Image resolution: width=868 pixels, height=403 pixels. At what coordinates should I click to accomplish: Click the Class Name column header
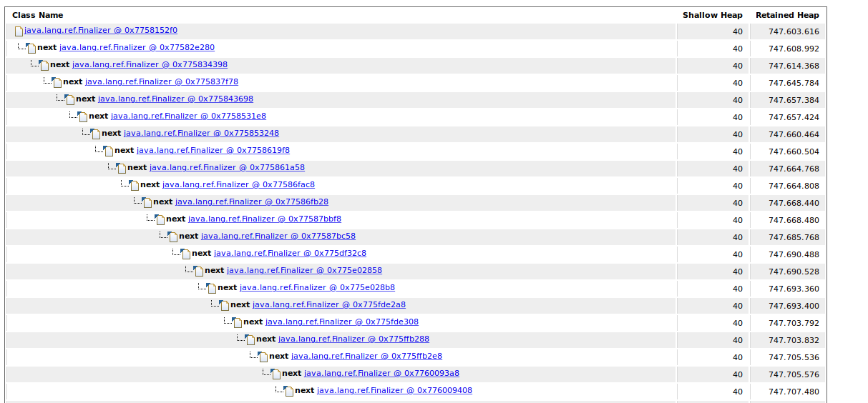tap(38, 15)
